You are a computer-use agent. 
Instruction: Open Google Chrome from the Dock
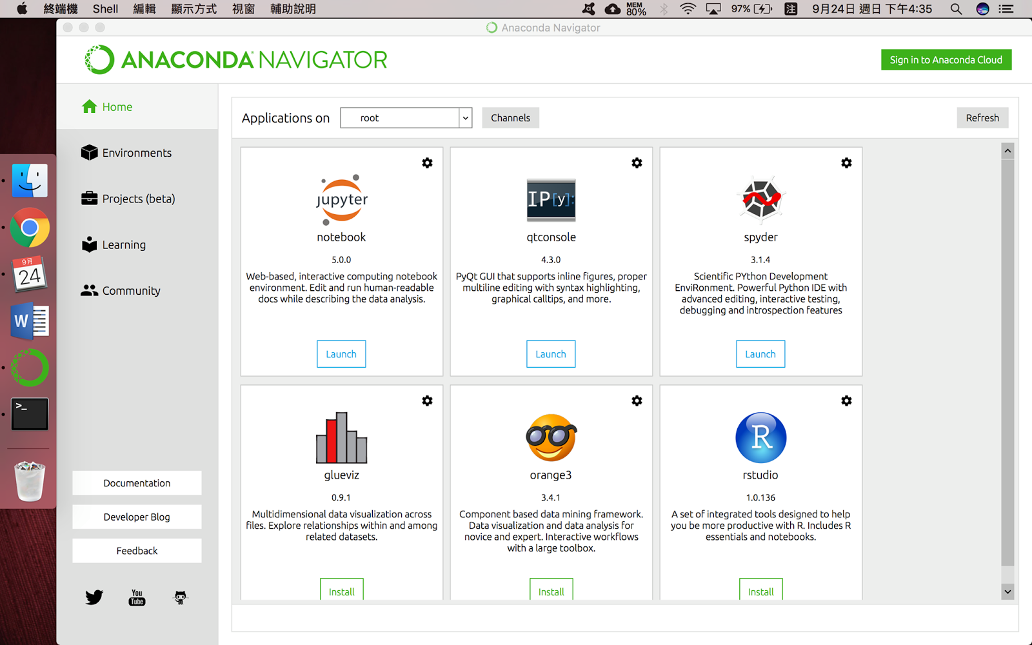click(30, 228)
